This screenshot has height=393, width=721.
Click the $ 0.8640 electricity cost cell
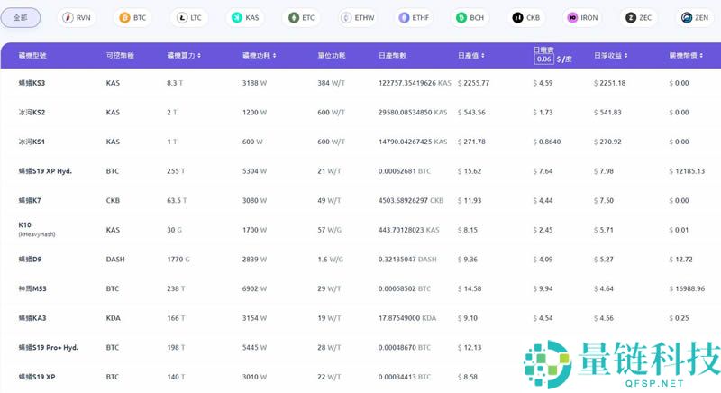[x=547, y=142]
